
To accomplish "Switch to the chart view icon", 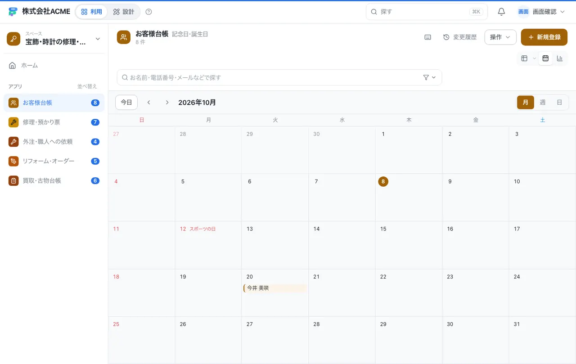I will (x=560, y=58).
